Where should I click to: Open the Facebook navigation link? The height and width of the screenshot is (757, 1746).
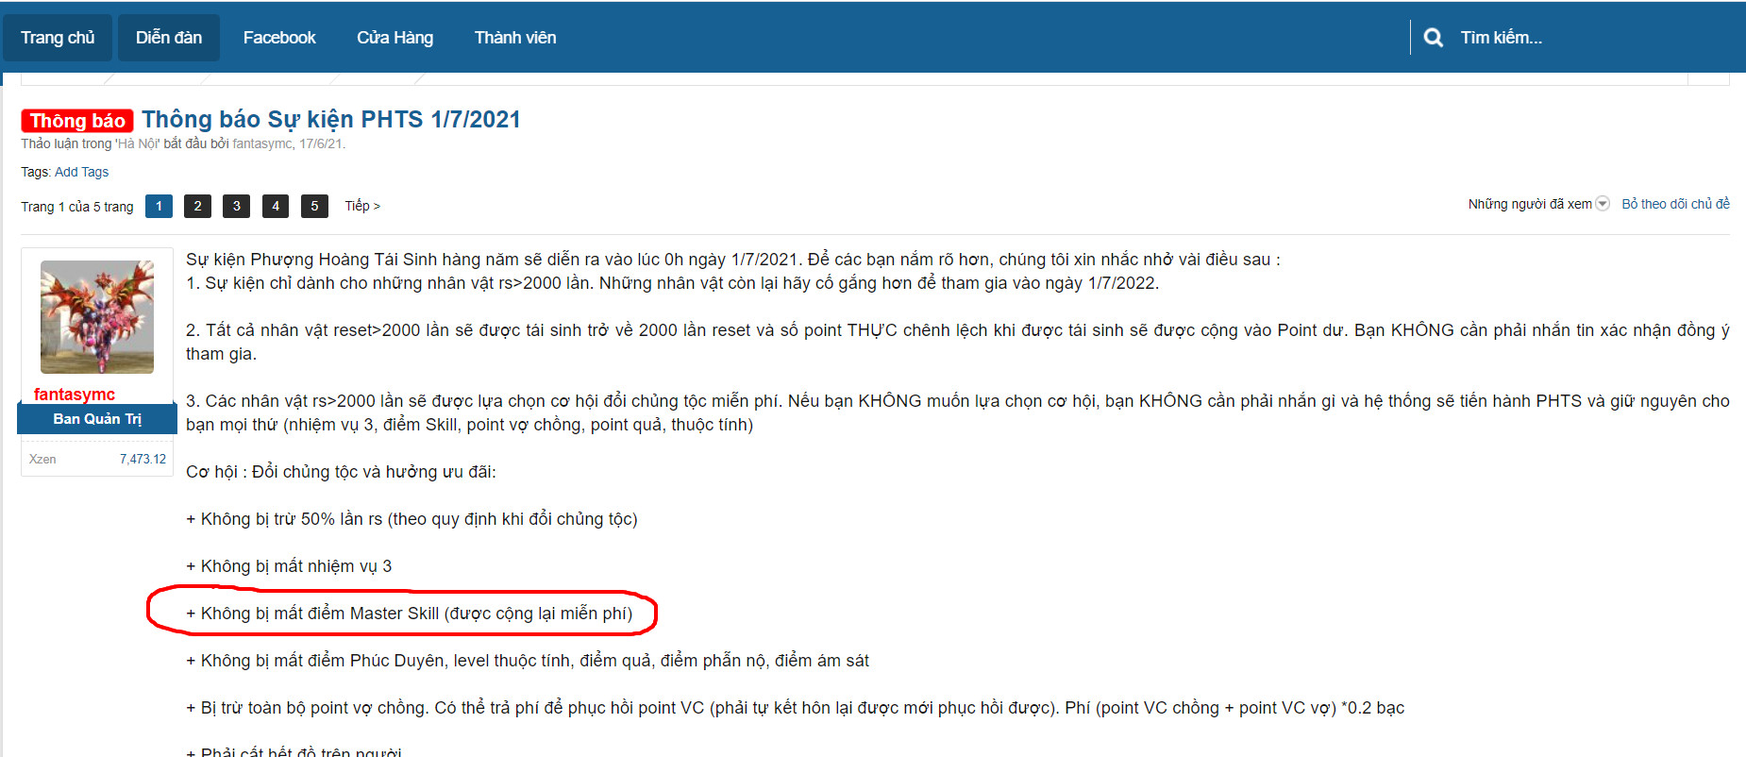pos(279,38)
